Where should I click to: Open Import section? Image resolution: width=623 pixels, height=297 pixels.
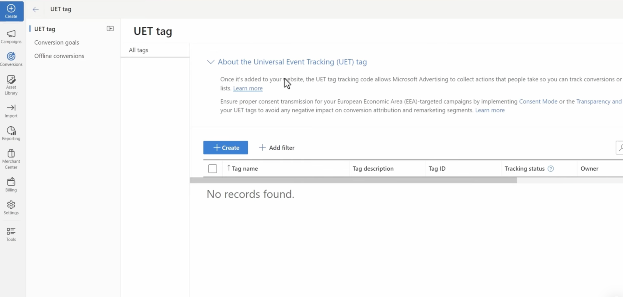[x=11, y=111]
